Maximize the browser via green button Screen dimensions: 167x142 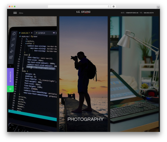pos(15,6)
